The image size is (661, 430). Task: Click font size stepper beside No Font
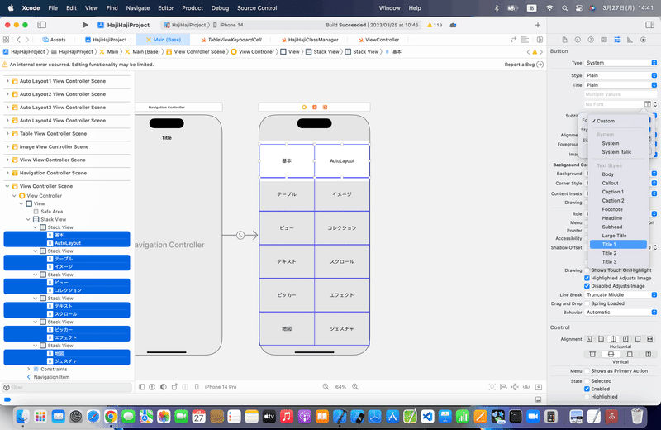click(x=655, y=104)
